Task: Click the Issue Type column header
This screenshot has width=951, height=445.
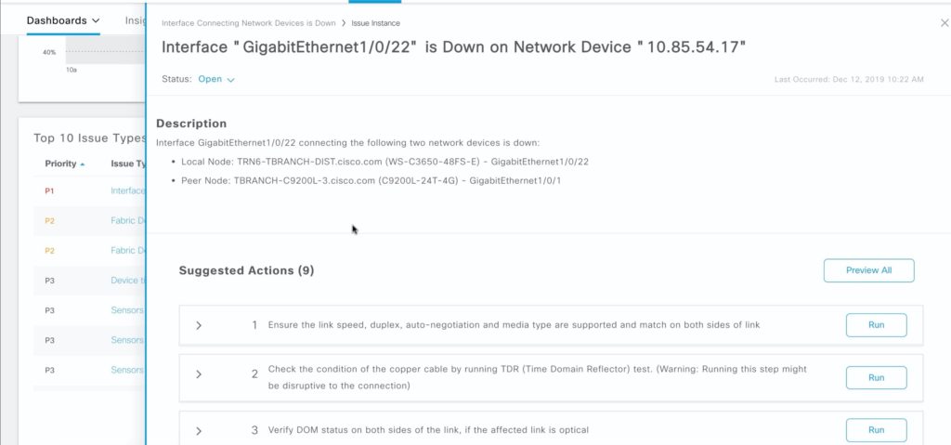Action: (128, 164)
